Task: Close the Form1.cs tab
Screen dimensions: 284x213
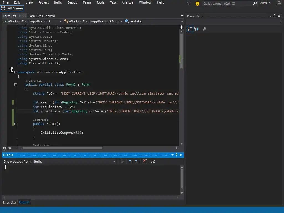Action: (x=24, y=16)
